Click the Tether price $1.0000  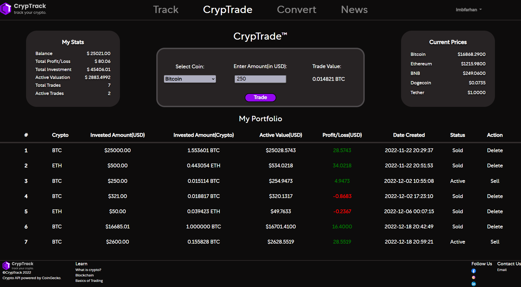pyautogui.click(x=476, y=93)
